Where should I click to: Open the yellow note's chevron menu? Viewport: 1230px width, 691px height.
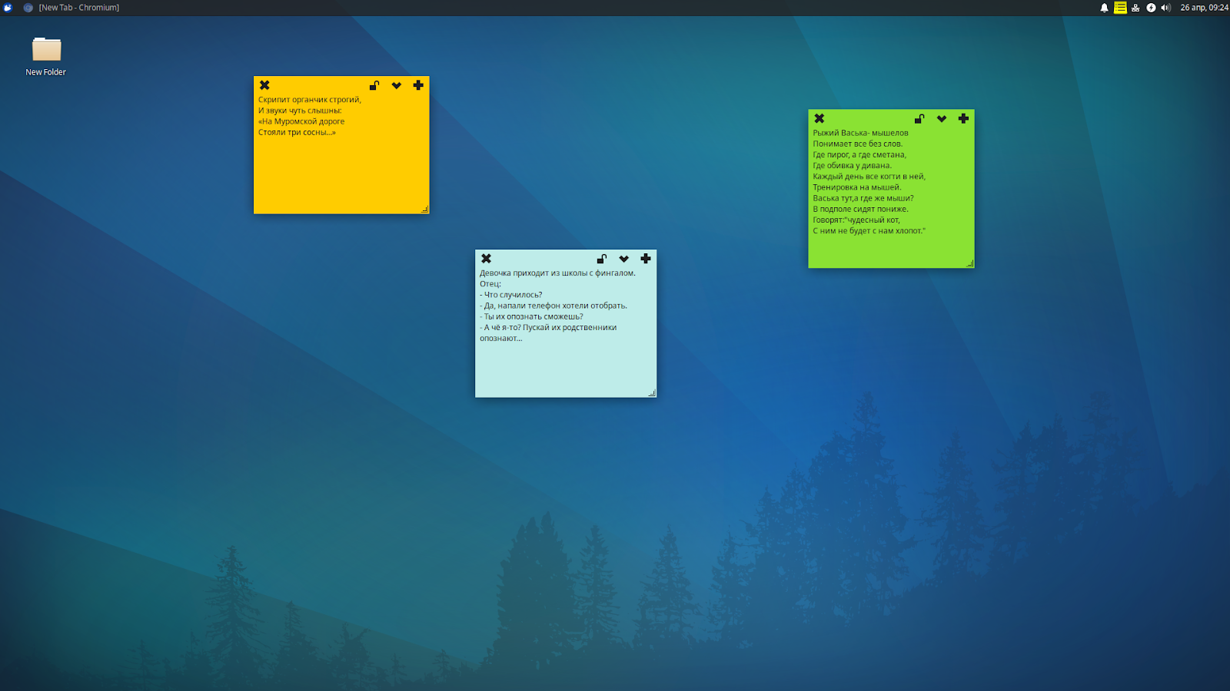[x=397, y=85]
